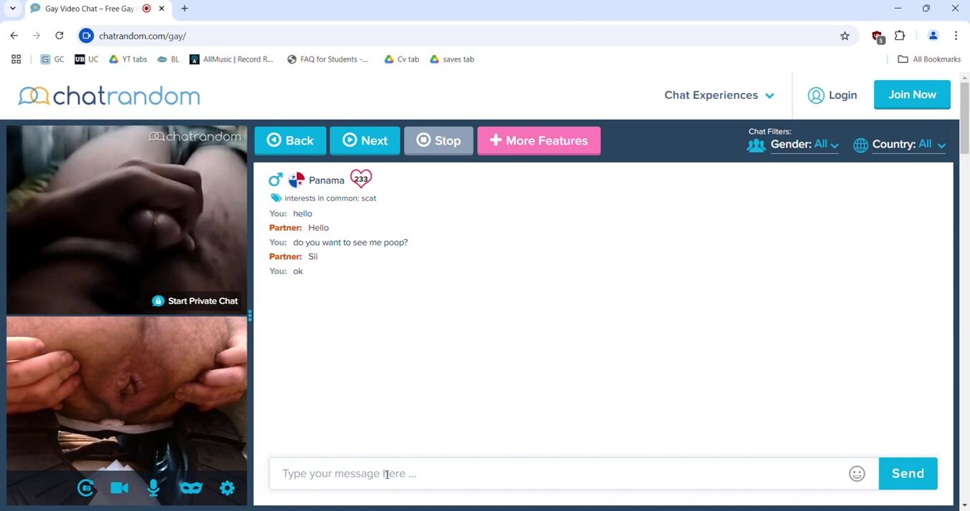The image size is (970, 511).
Task: Reload the page in browser
Action: pos(59,36)
